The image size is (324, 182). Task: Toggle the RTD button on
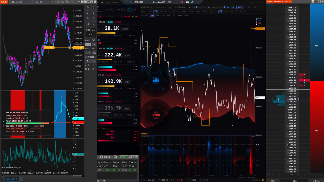pos(239,7)
